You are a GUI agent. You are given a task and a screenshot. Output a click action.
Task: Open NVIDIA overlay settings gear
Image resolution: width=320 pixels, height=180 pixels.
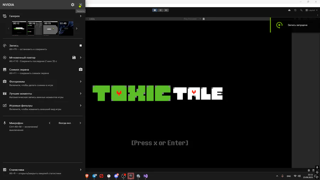point(73,5)
